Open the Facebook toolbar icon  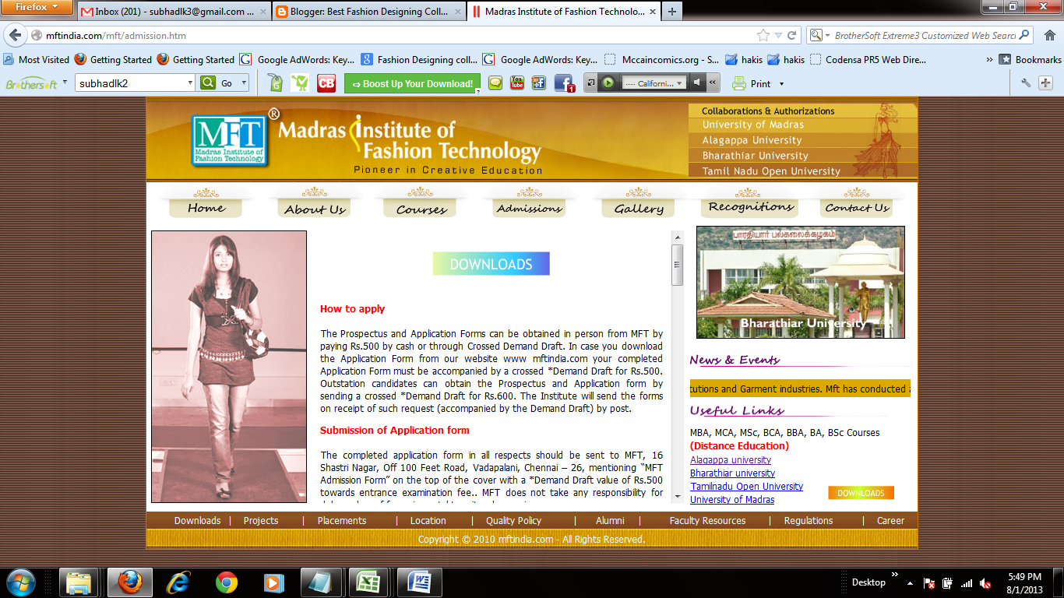[564, 83]
